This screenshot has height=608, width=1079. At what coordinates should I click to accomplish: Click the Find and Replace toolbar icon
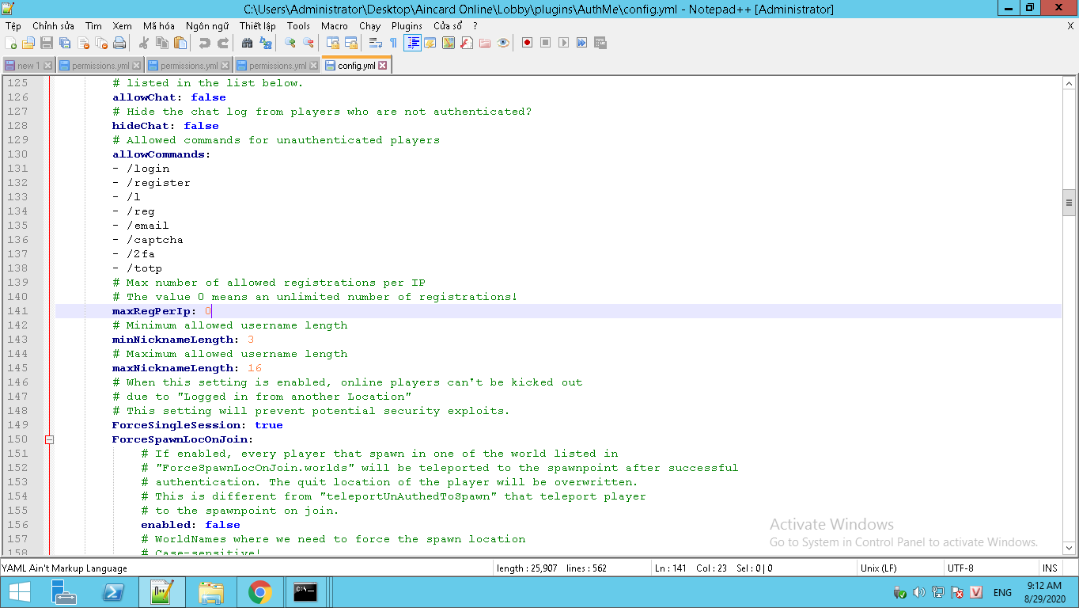tap(265, 43)
